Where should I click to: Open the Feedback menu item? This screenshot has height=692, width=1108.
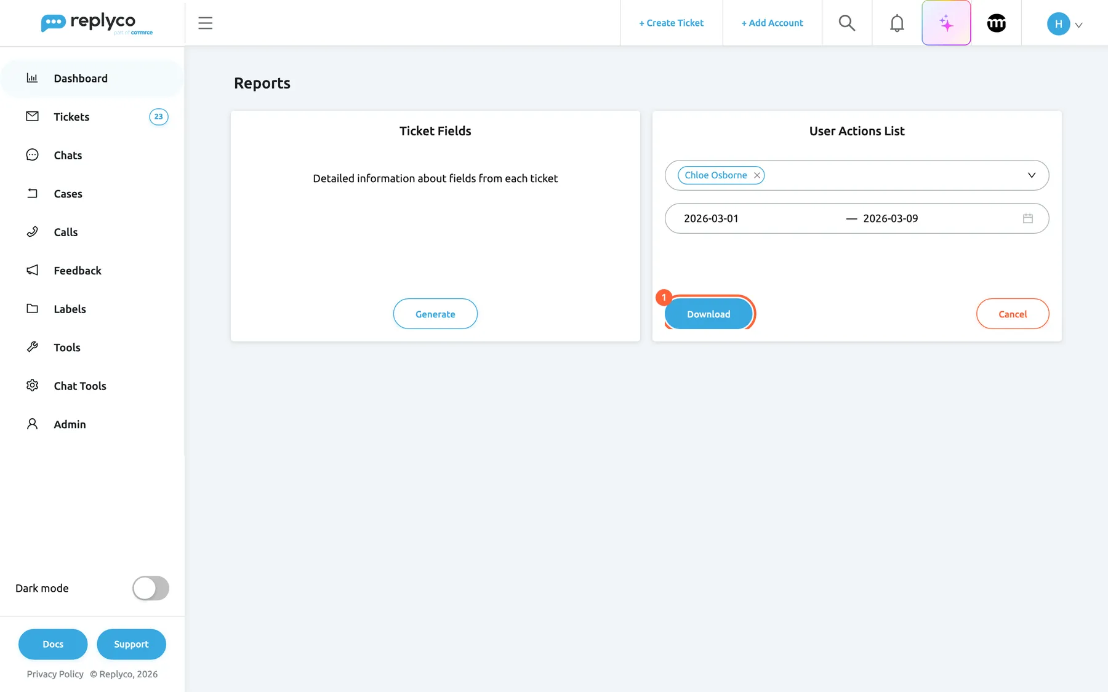92,271
